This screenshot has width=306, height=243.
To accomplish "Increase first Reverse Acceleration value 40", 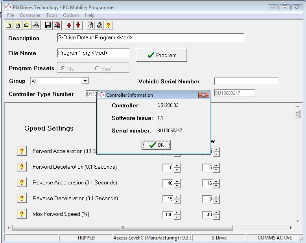I will pyautogui.click(x=177, y=181).
